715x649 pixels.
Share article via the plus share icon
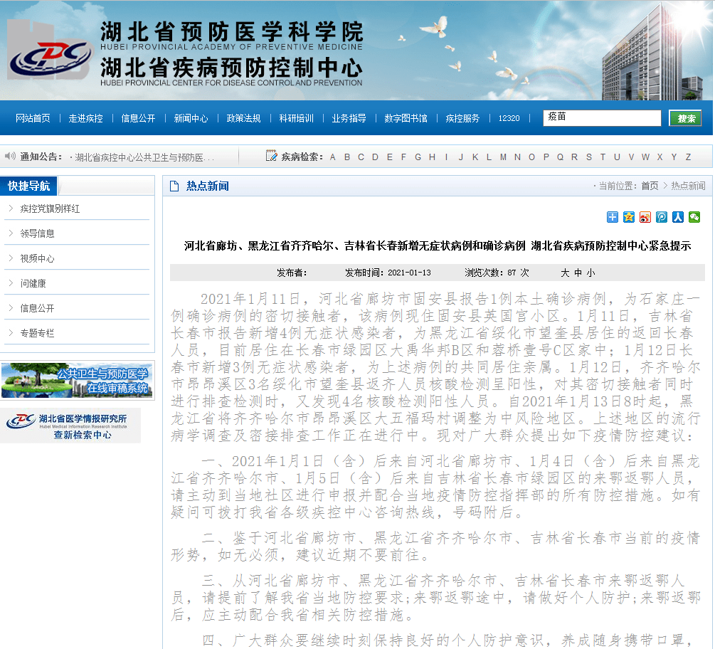coord(611,218)
